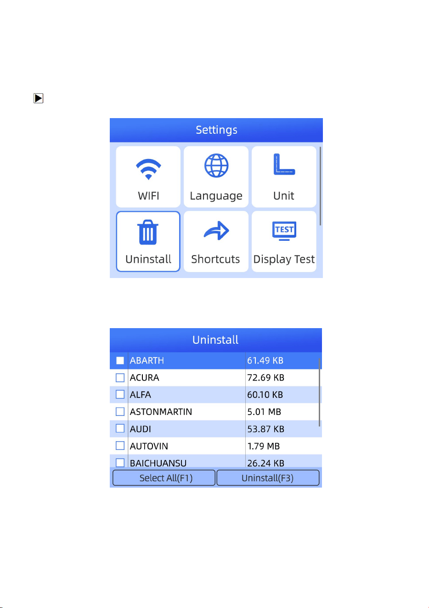Viewport: 429px width, 608px height.
Task: Tick the BAICHUANSU checkbox
Action: pos(120,462)
